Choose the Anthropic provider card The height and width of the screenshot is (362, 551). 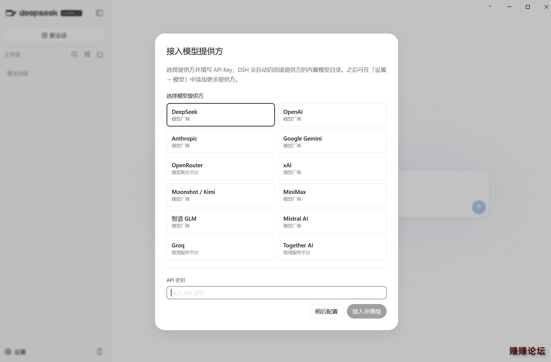tap(221, 141)
